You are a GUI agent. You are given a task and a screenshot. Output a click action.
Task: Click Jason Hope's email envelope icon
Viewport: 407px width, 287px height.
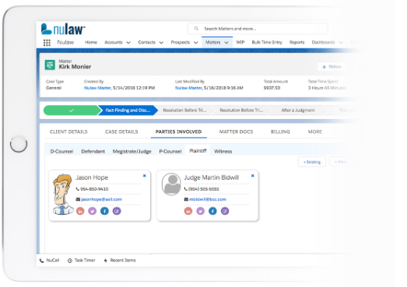coord(78,199)
